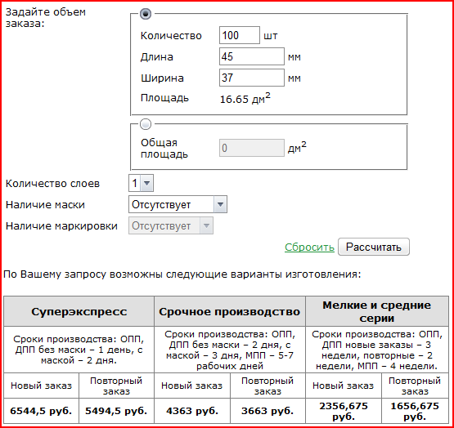This screenshot has height=428, width=454.
Task: Select the quantity and dimensions radio button
Action: click(x=146, y=14)
